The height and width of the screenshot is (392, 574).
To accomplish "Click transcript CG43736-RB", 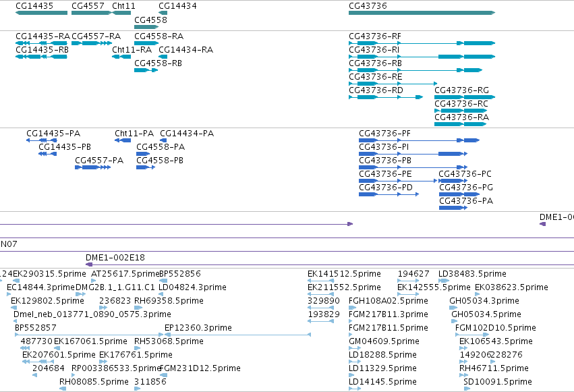I will (x=415, y=70).
